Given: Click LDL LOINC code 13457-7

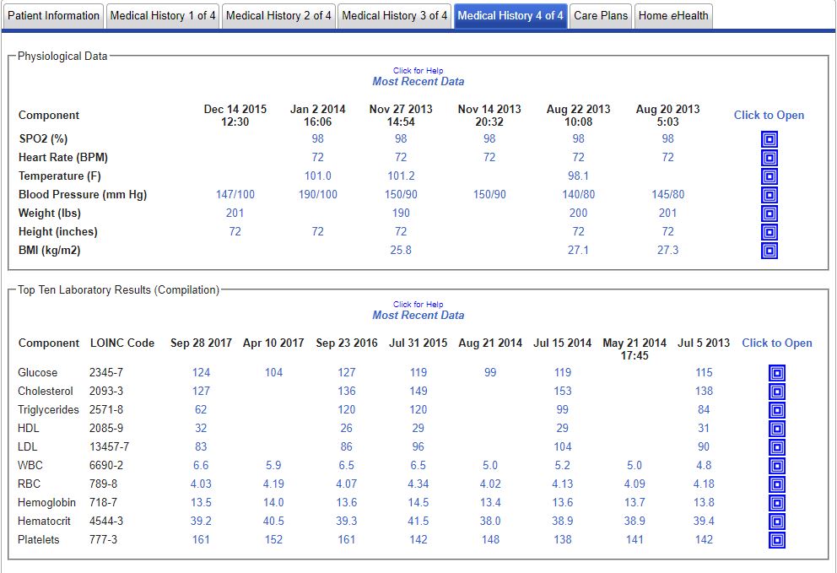Looking at the screenshot, I should tap(109, 446).
